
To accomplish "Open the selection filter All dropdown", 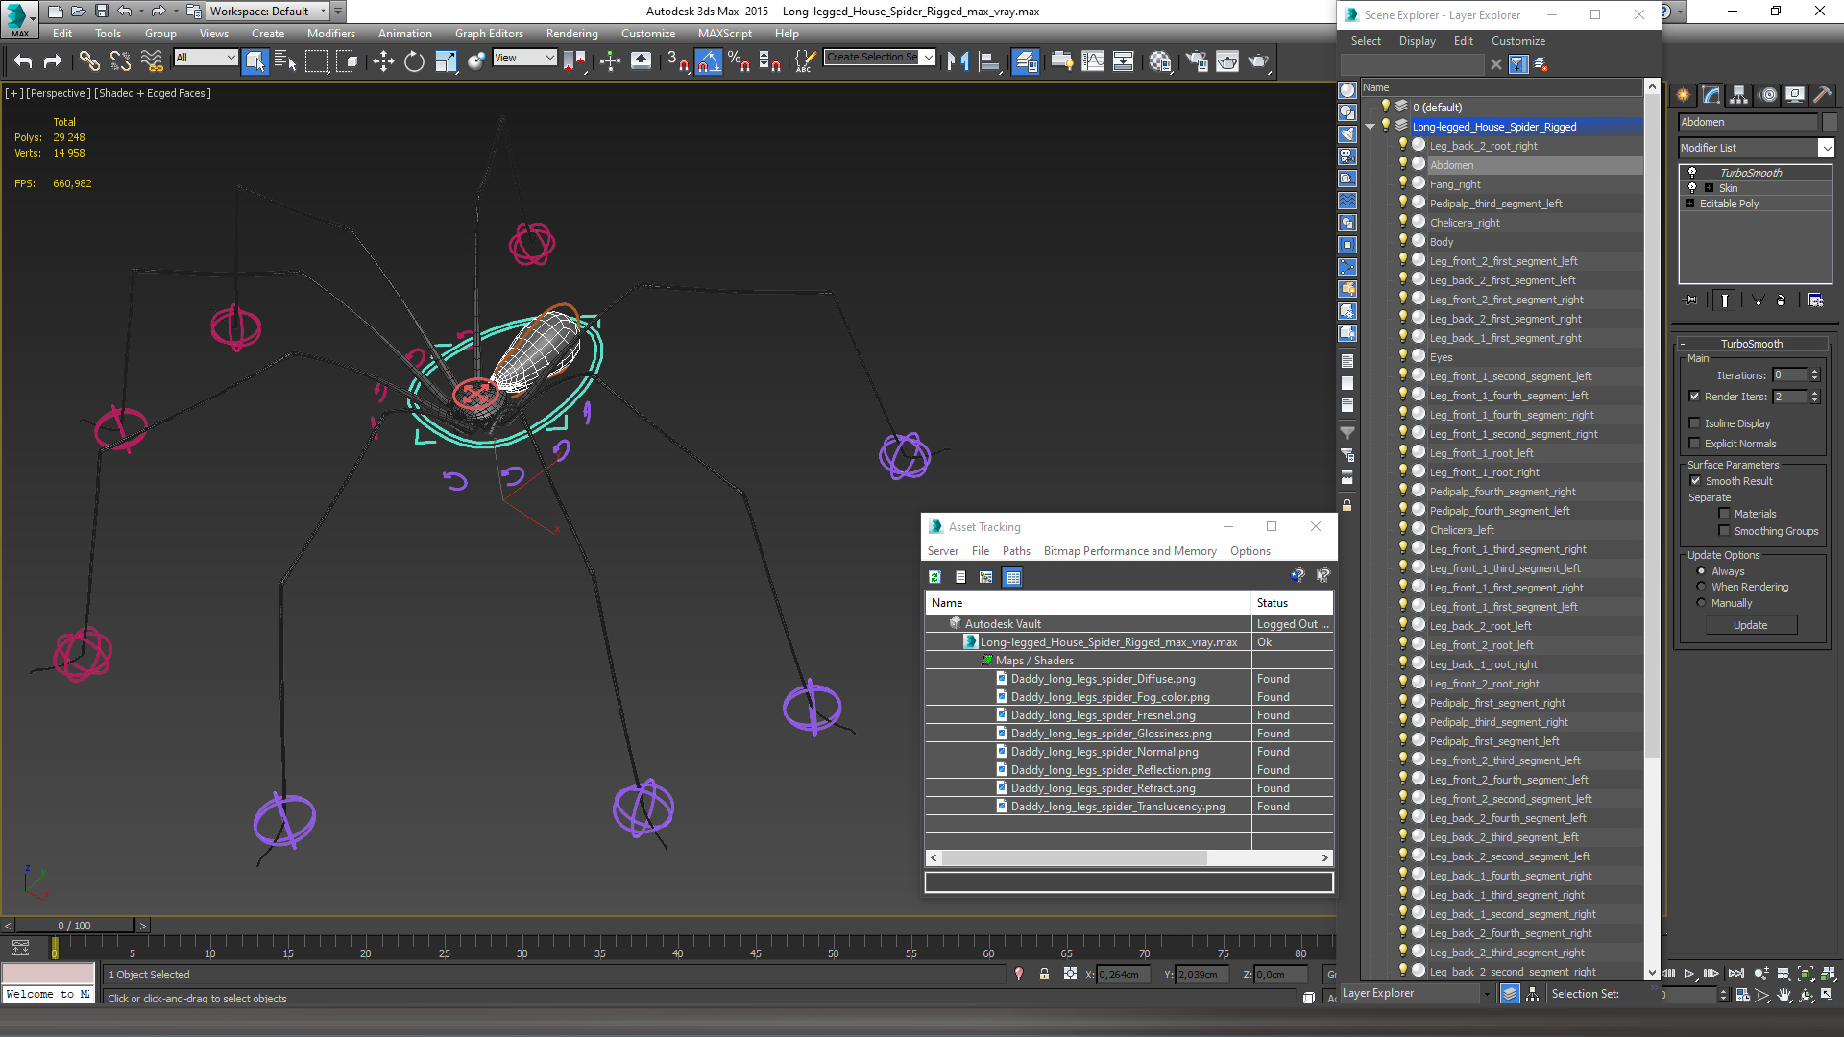I will (230, 58).
